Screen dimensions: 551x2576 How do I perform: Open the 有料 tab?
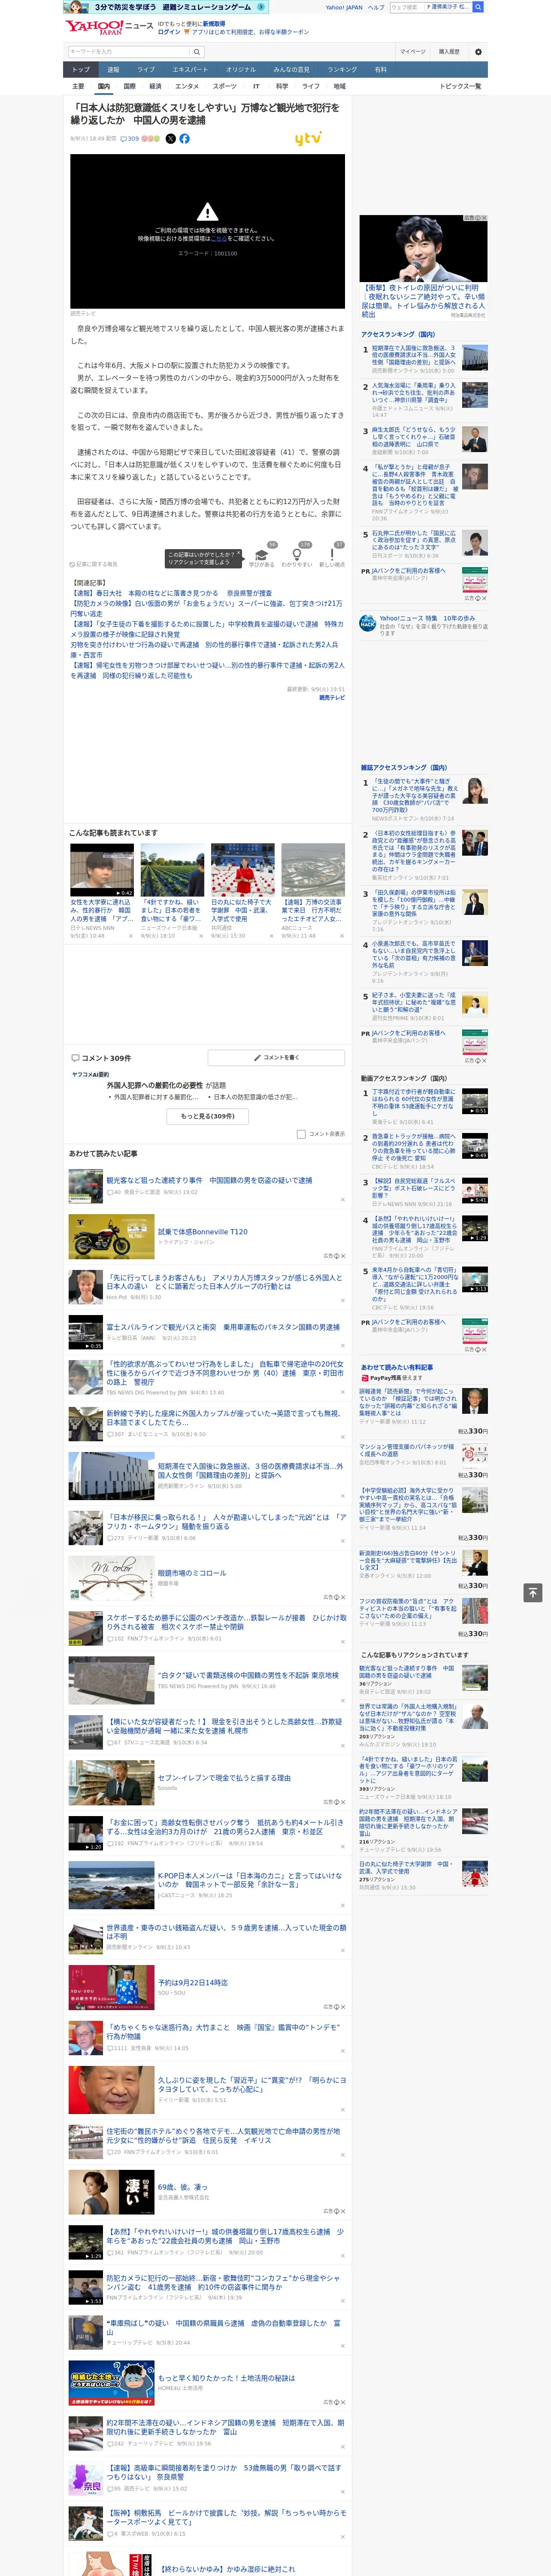click(x=381, y=70)
